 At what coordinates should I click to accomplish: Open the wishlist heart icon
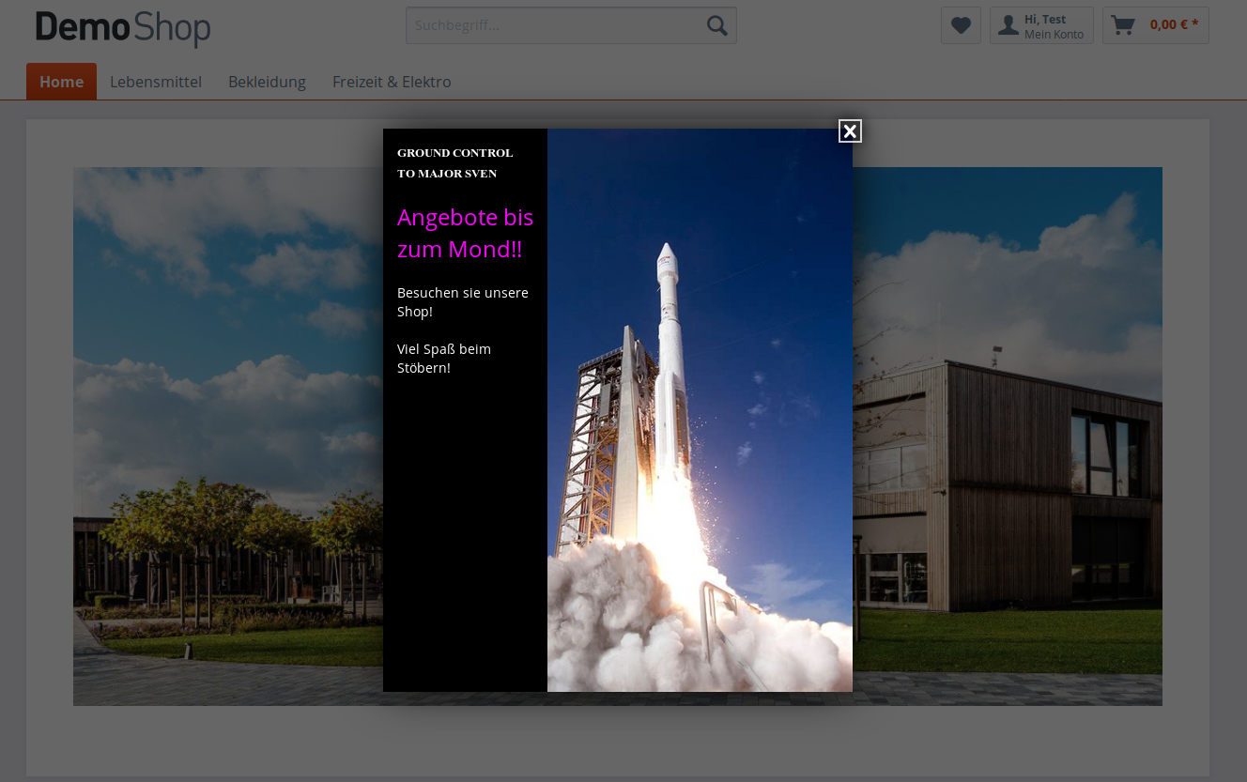(961, 25)
